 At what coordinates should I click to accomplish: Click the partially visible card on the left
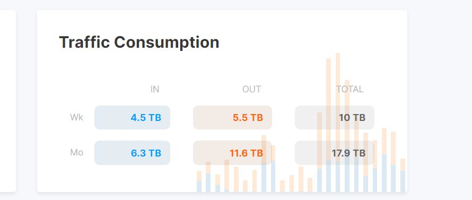(8, 101)
